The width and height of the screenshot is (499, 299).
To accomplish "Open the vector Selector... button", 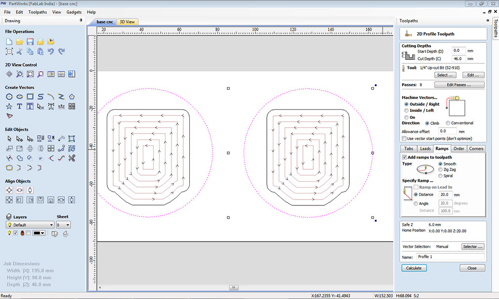I will tap(473, 247).
